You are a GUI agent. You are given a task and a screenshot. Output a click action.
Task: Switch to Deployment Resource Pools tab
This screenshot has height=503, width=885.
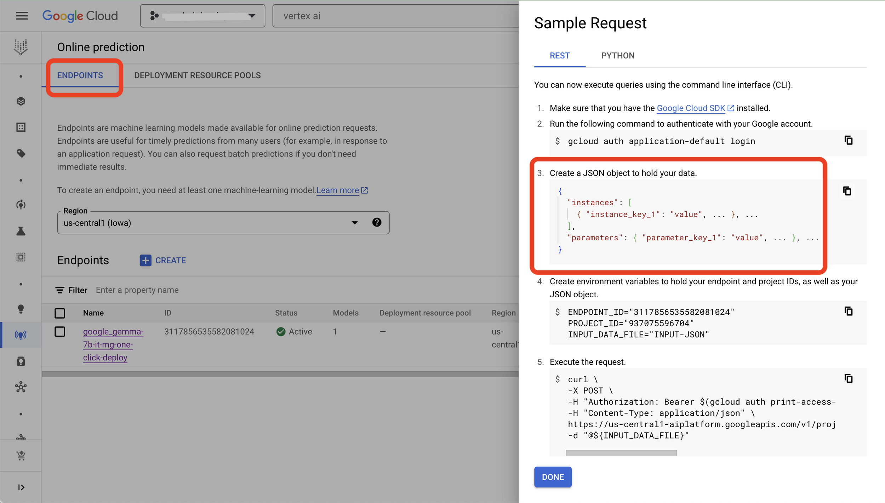click(x=197, y=75)
